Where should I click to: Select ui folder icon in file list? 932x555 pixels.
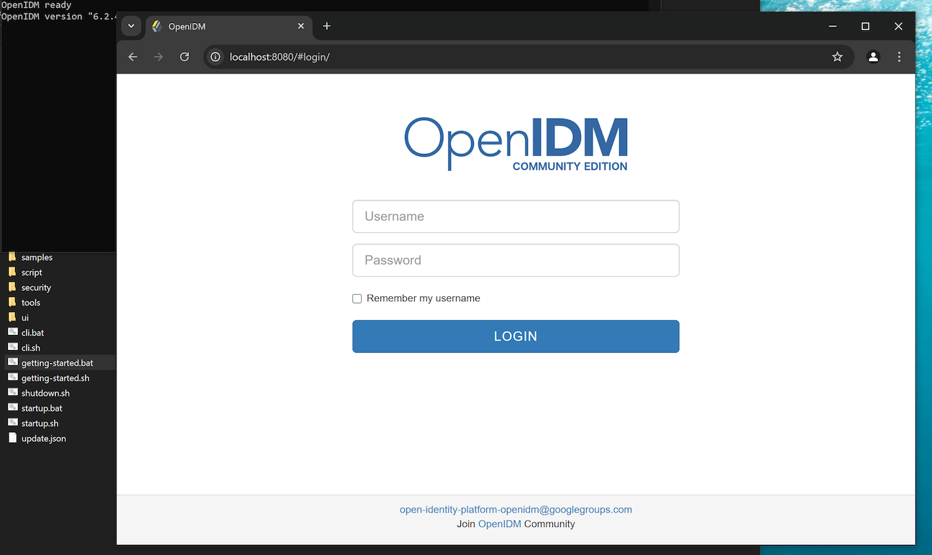tap(12, 317)
